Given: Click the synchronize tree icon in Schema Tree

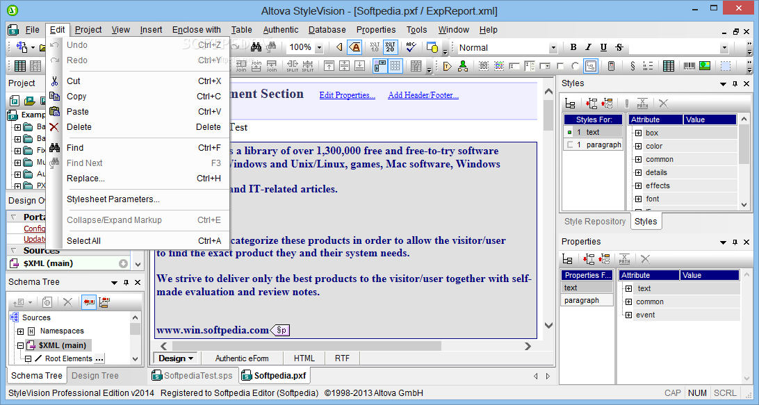Looking at the screenshot, I should click(88, 302).
